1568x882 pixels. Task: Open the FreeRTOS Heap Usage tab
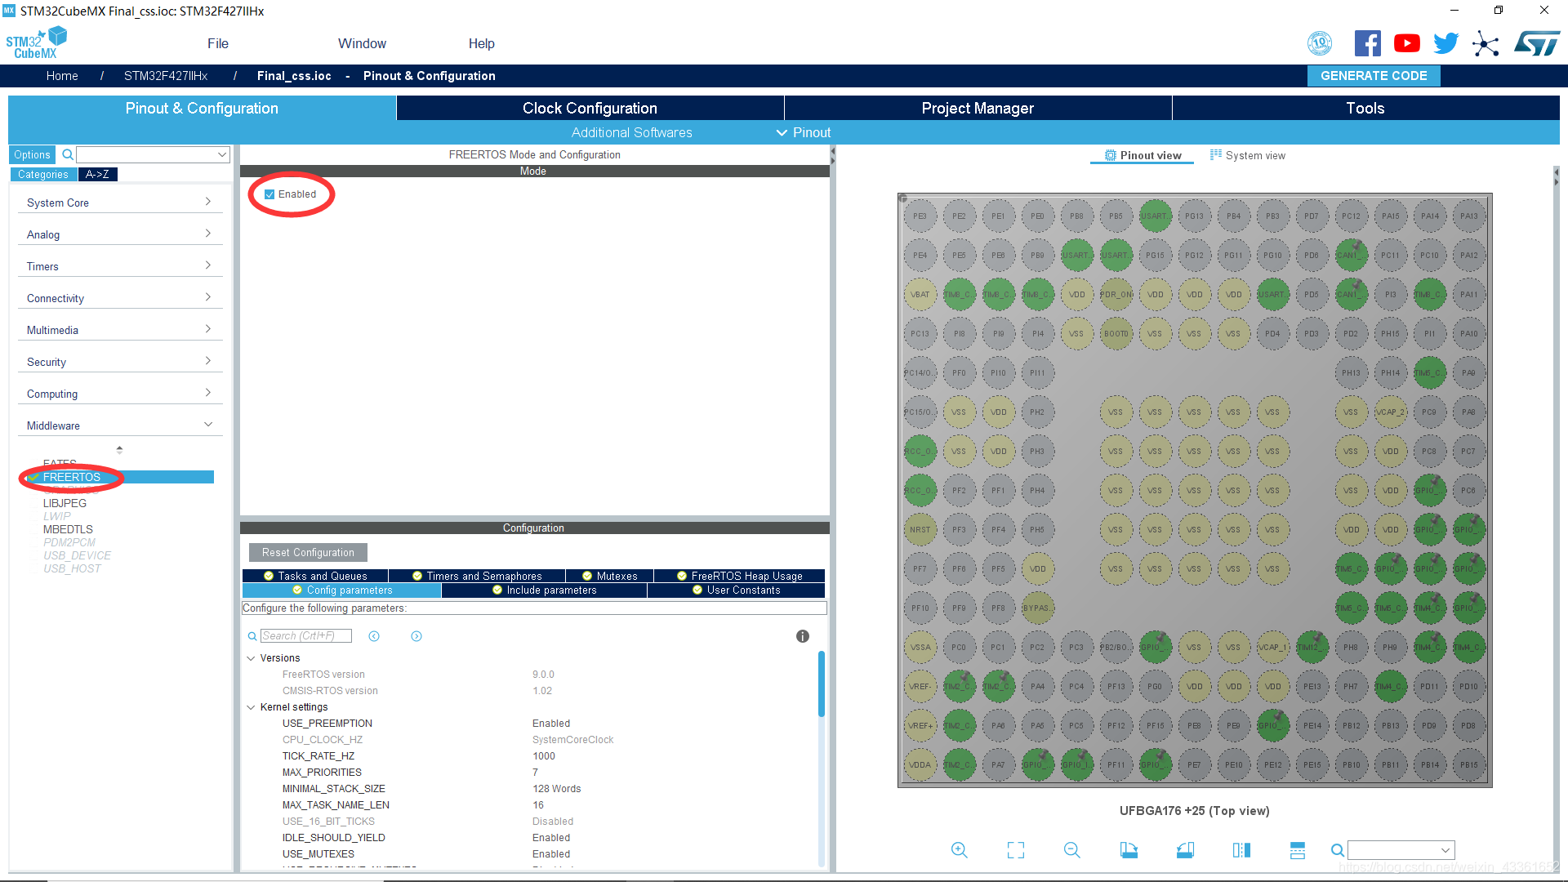(739, 576)
